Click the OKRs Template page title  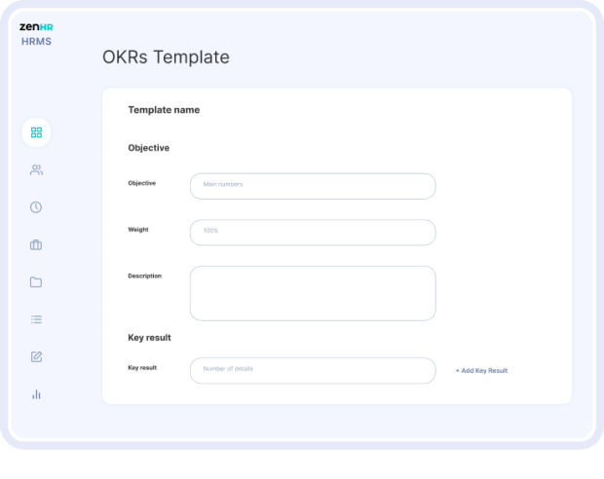coord(166,57)
